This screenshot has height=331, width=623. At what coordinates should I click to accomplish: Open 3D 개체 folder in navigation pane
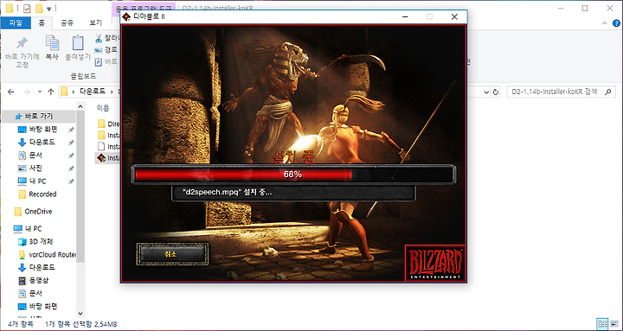41,241
